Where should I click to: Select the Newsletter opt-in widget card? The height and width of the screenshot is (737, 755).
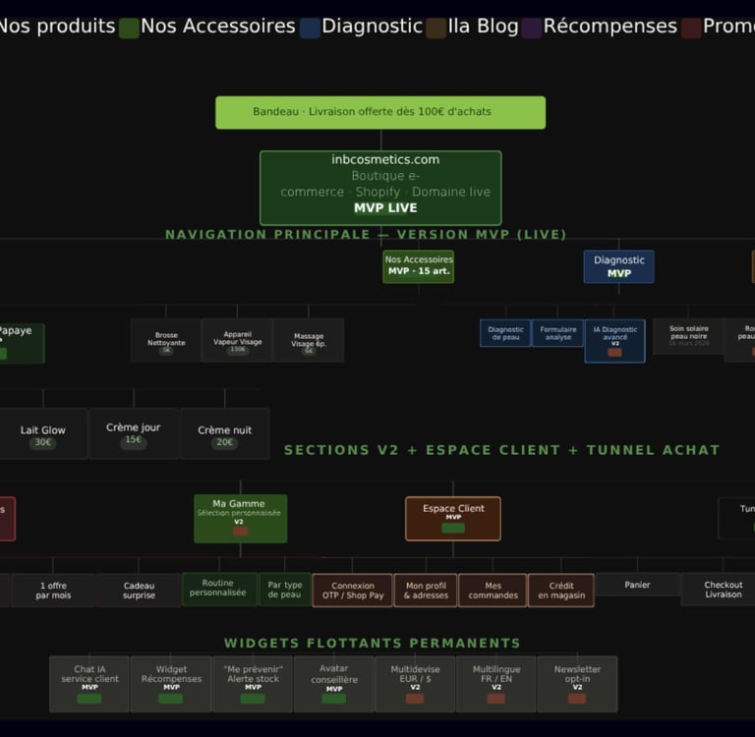click(x=577, y=684)
